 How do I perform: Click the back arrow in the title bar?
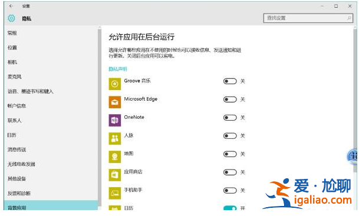(x=11, y=6)
